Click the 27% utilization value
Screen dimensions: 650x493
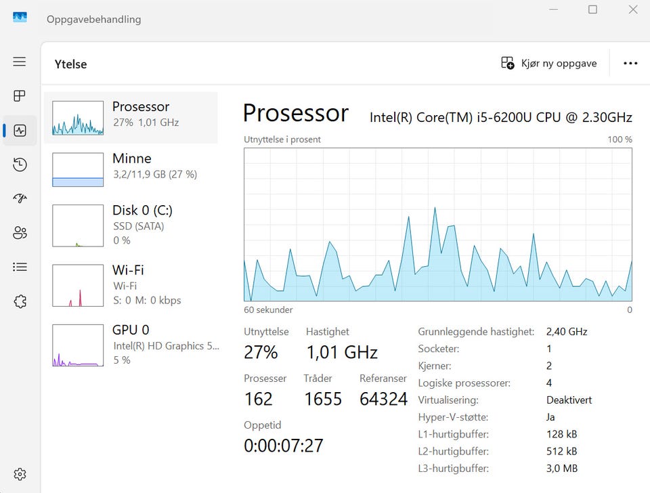(x=261, y=352)
